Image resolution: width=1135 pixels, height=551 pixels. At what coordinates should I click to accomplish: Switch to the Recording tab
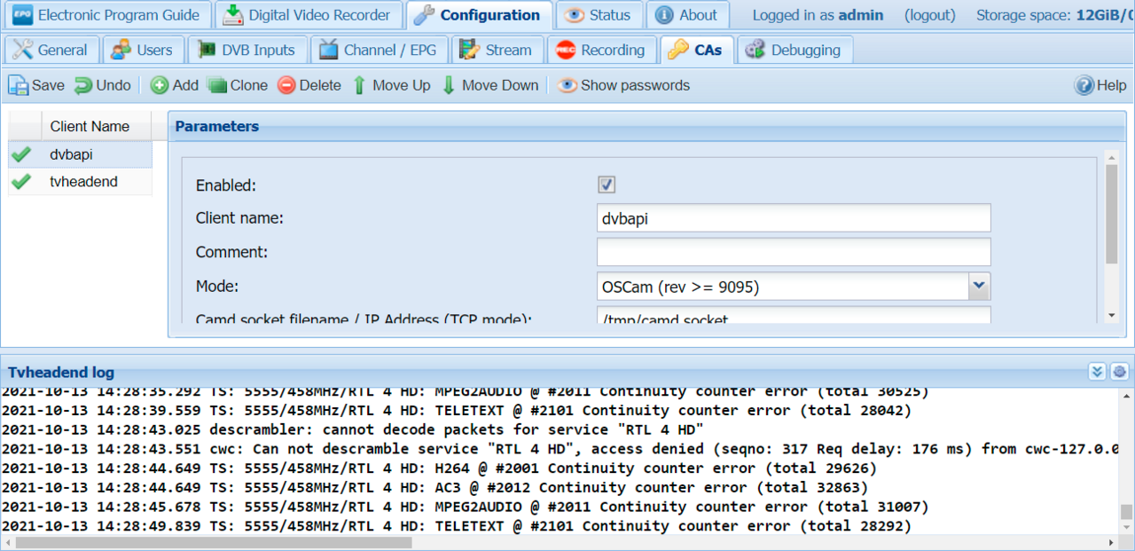pos(601,51)
